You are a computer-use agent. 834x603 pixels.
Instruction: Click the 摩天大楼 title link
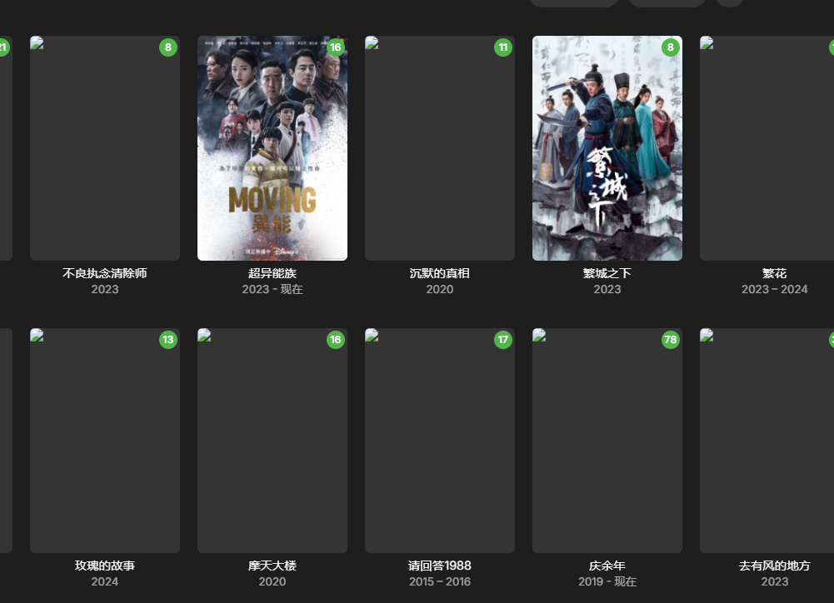click(x=272, y=566)
